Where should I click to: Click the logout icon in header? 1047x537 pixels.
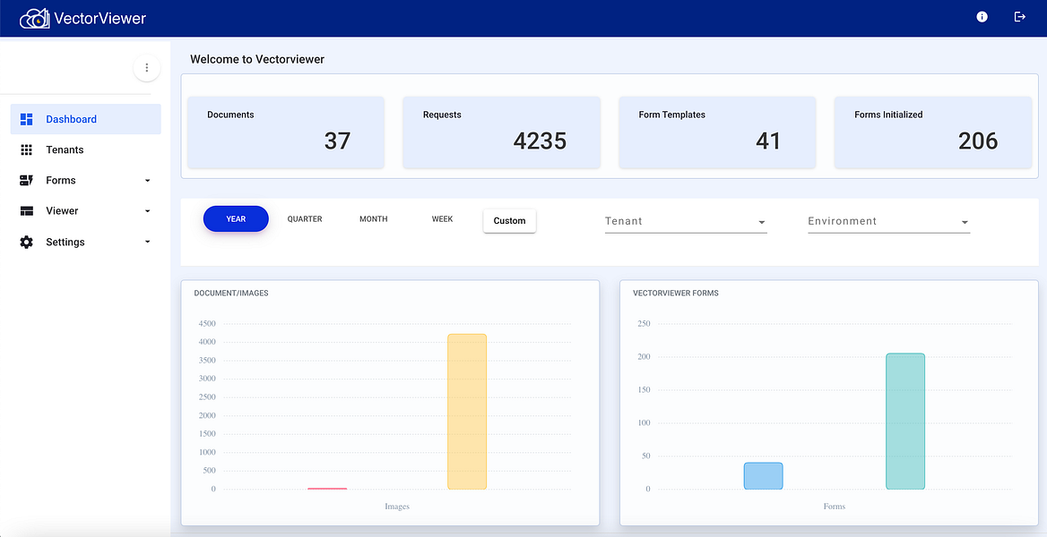pos(1019,17)
